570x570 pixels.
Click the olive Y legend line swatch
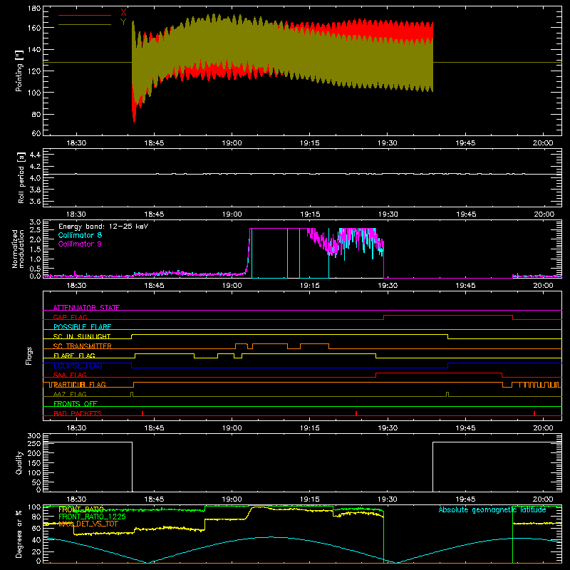click(x=85, y=25)
